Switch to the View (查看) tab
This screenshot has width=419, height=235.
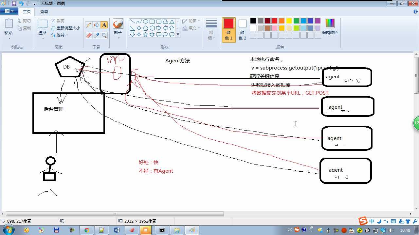point(44,11)
